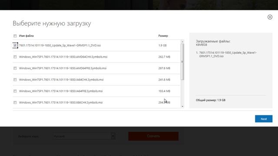Open the language dropdown behind the dialog

[84, 136]
